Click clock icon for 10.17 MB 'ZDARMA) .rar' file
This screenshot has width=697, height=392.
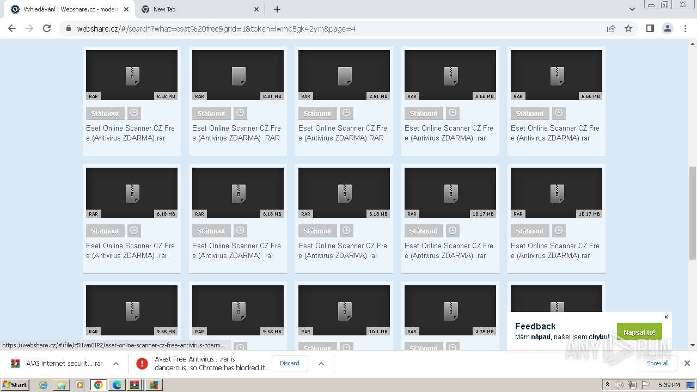[453, 231]
